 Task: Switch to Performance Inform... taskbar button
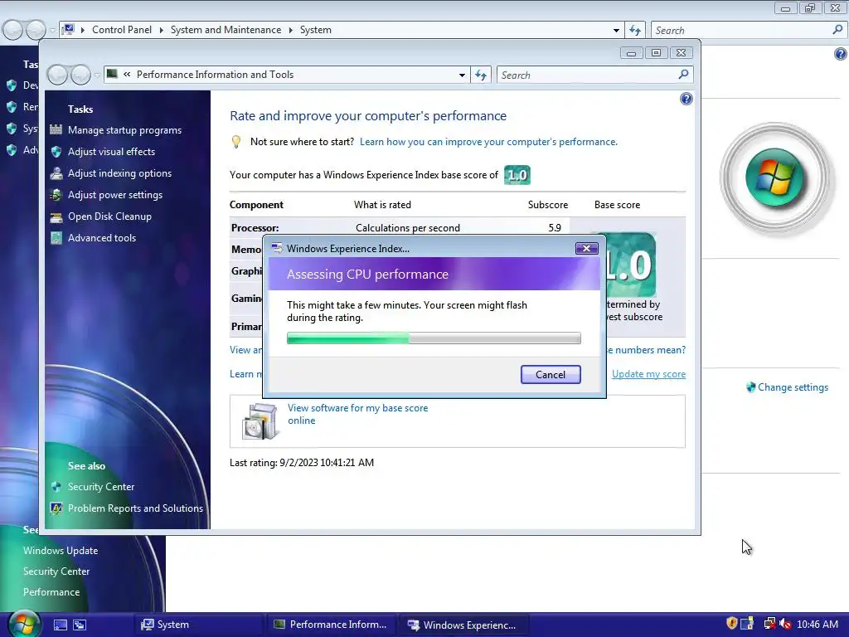click(332, 625)
